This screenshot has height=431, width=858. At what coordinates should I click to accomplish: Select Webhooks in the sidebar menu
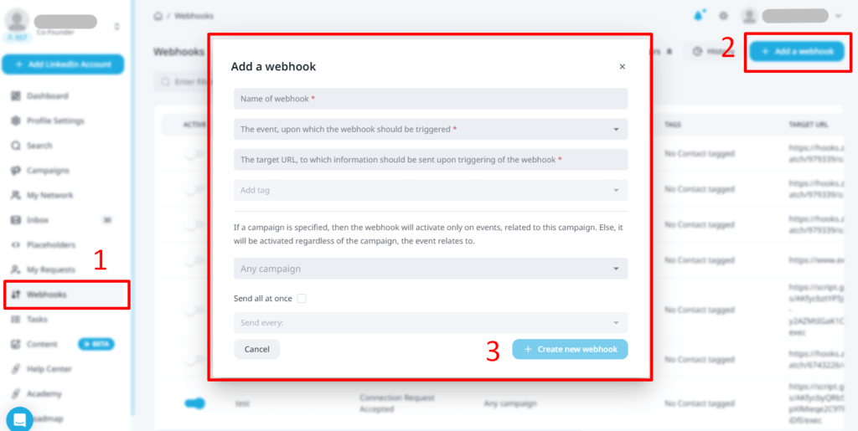67,295
